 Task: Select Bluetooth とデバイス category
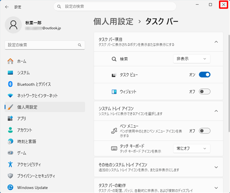coord(45,84)
